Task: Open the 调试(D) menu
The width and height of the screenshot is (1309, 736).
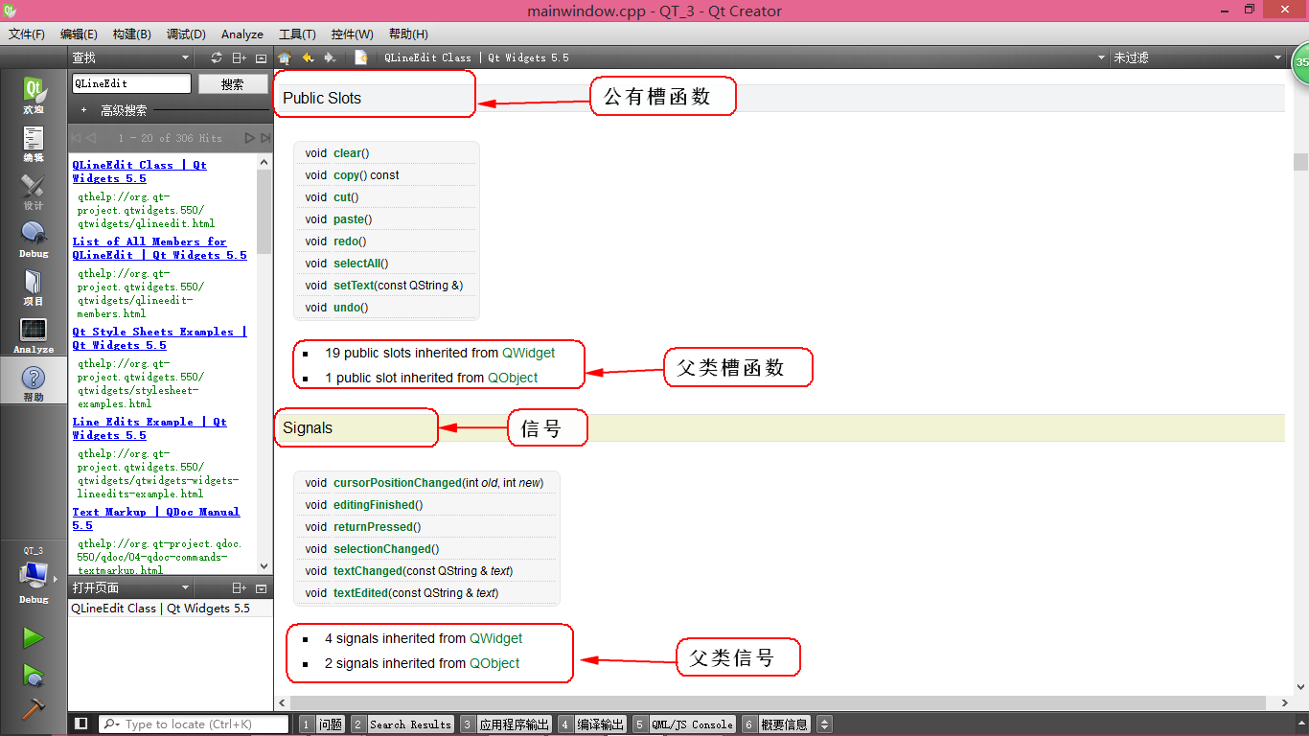Action: pyautogui.click(x=186, y=34)
